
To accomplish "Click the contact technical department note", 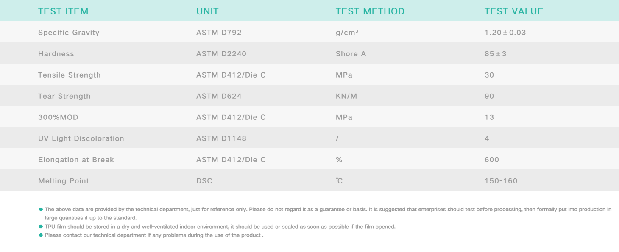I will 154,235.
